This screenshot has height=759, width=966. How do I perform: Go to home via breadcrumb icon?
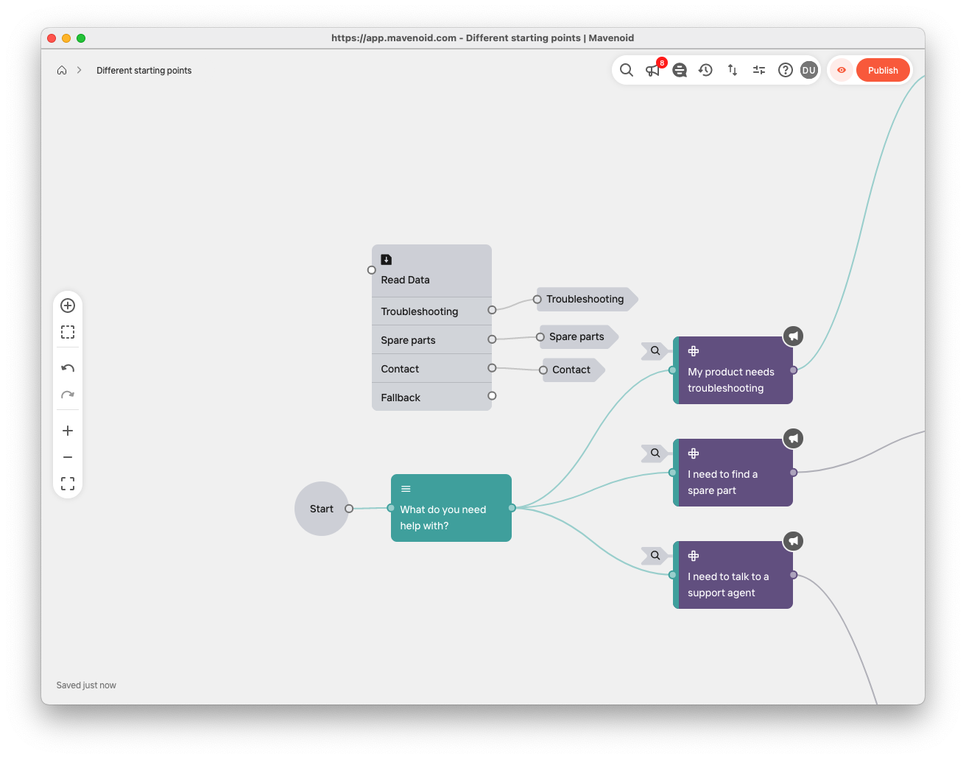pos(62,71)
